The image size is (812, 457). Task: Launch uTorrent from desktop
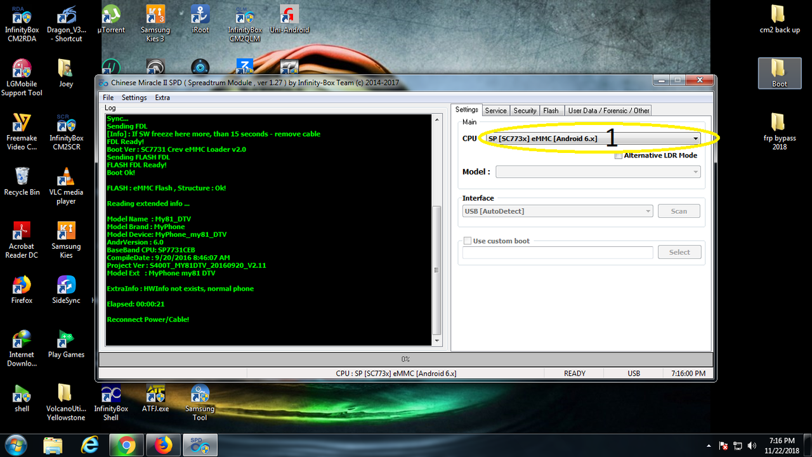tap(111, 19)
